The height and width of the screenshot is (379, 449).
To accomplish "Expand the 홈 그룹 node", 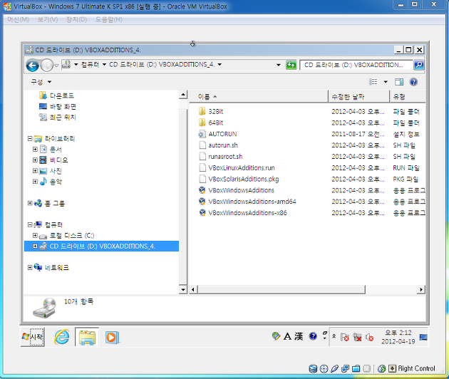I will point(30,203).
